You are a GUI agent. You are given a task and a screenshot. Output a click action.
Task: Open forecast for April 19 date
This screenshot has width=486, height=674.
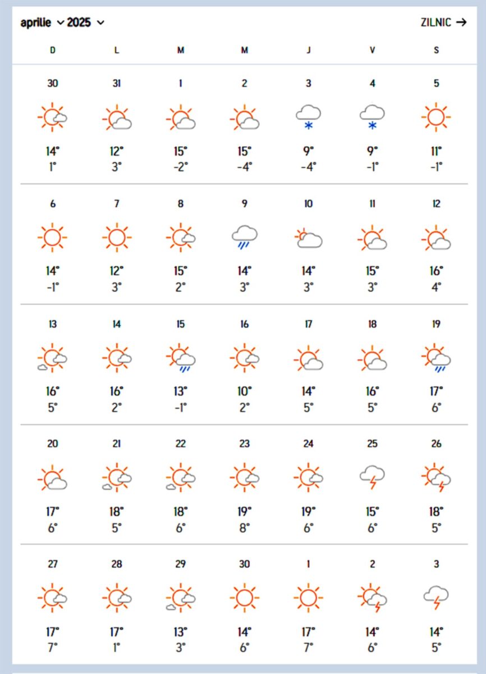click(x=436, y=324)
